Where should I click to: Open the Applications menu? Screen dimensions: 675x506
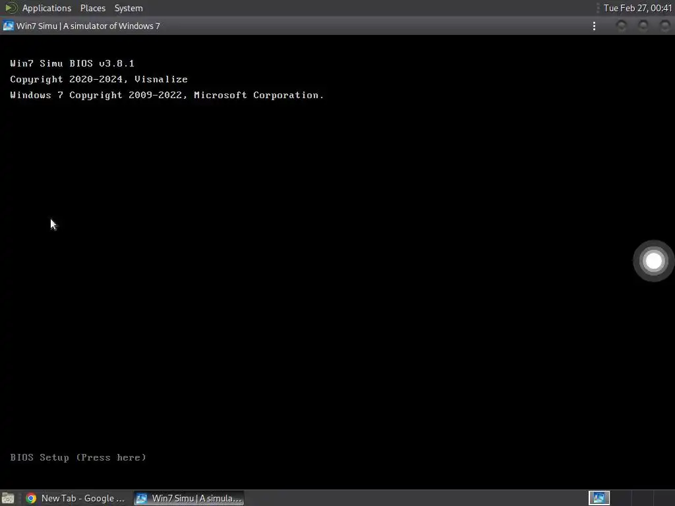pos(47,8)
